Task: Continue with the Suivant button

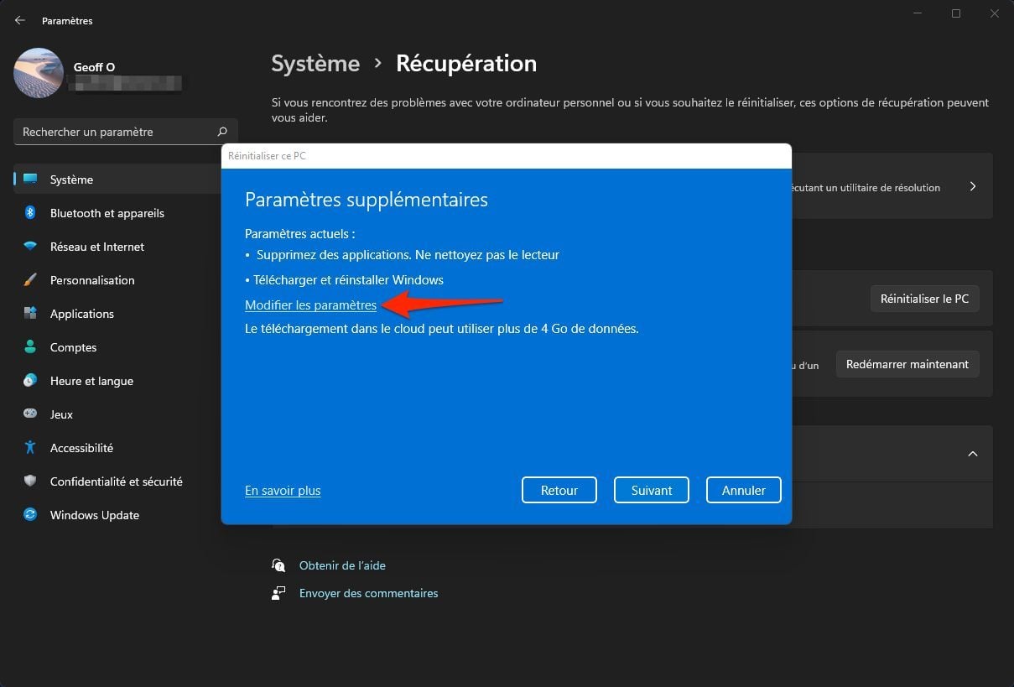Action: click(652, 490)
